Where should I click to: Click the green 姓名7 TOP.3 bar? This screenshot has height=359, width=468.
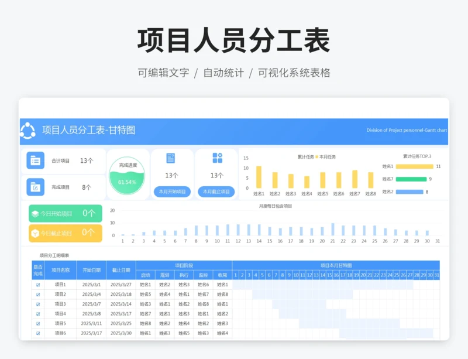pos(411,179)
